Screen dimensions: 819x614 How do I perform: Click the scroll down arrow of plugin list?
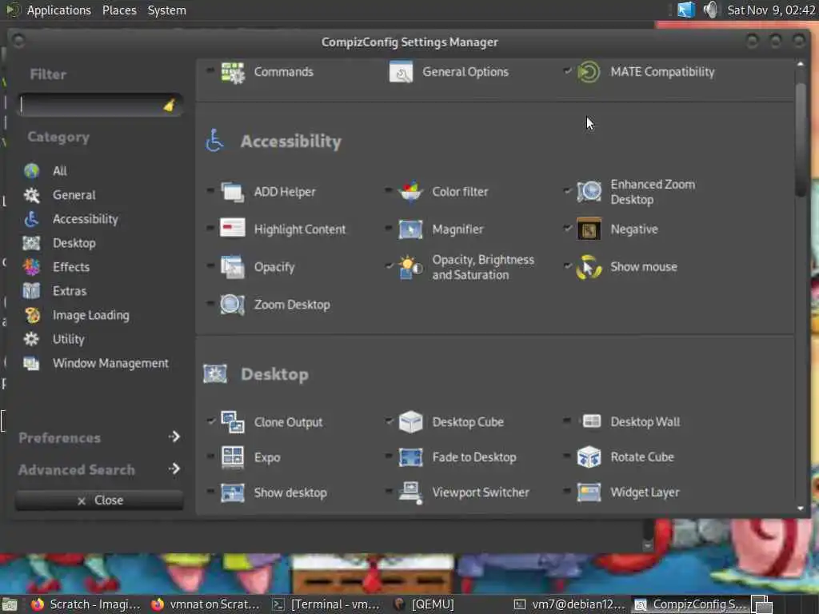coord(801,508)
